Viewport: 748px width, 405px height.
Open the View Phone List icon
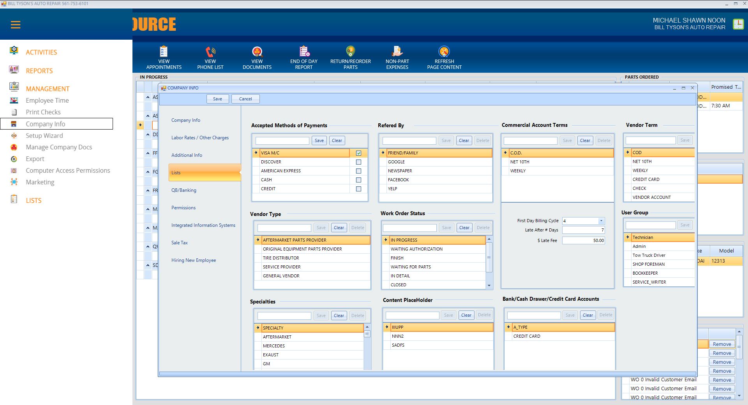point(210,52)
